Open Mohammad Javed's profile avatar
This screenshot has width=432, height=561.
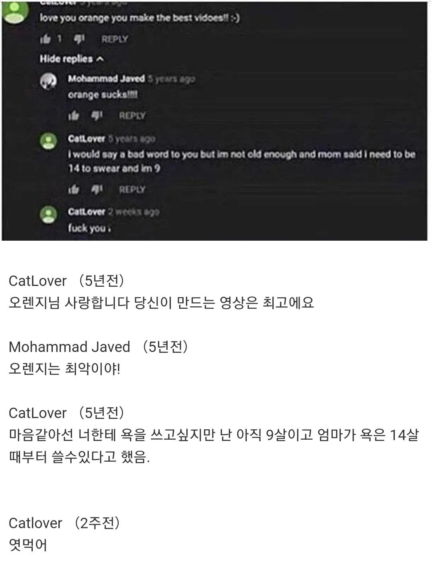[x=49, y=81]
